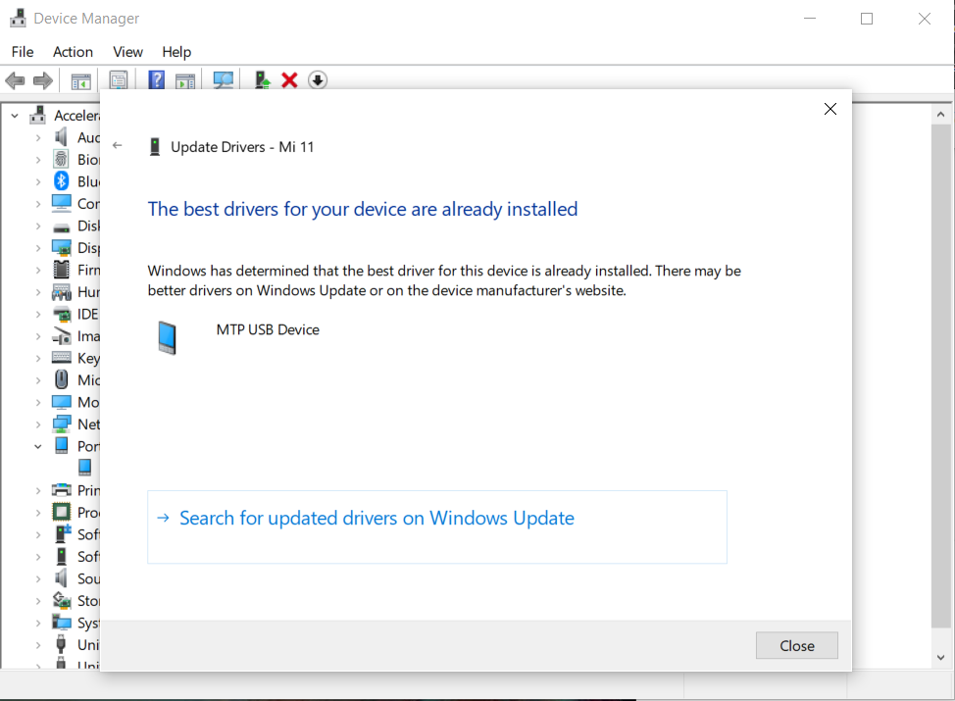The height and width of the screenshot is (701, 955).
Task: Close the Update Drivers dialog with X
Action: (x=830, y=109)
